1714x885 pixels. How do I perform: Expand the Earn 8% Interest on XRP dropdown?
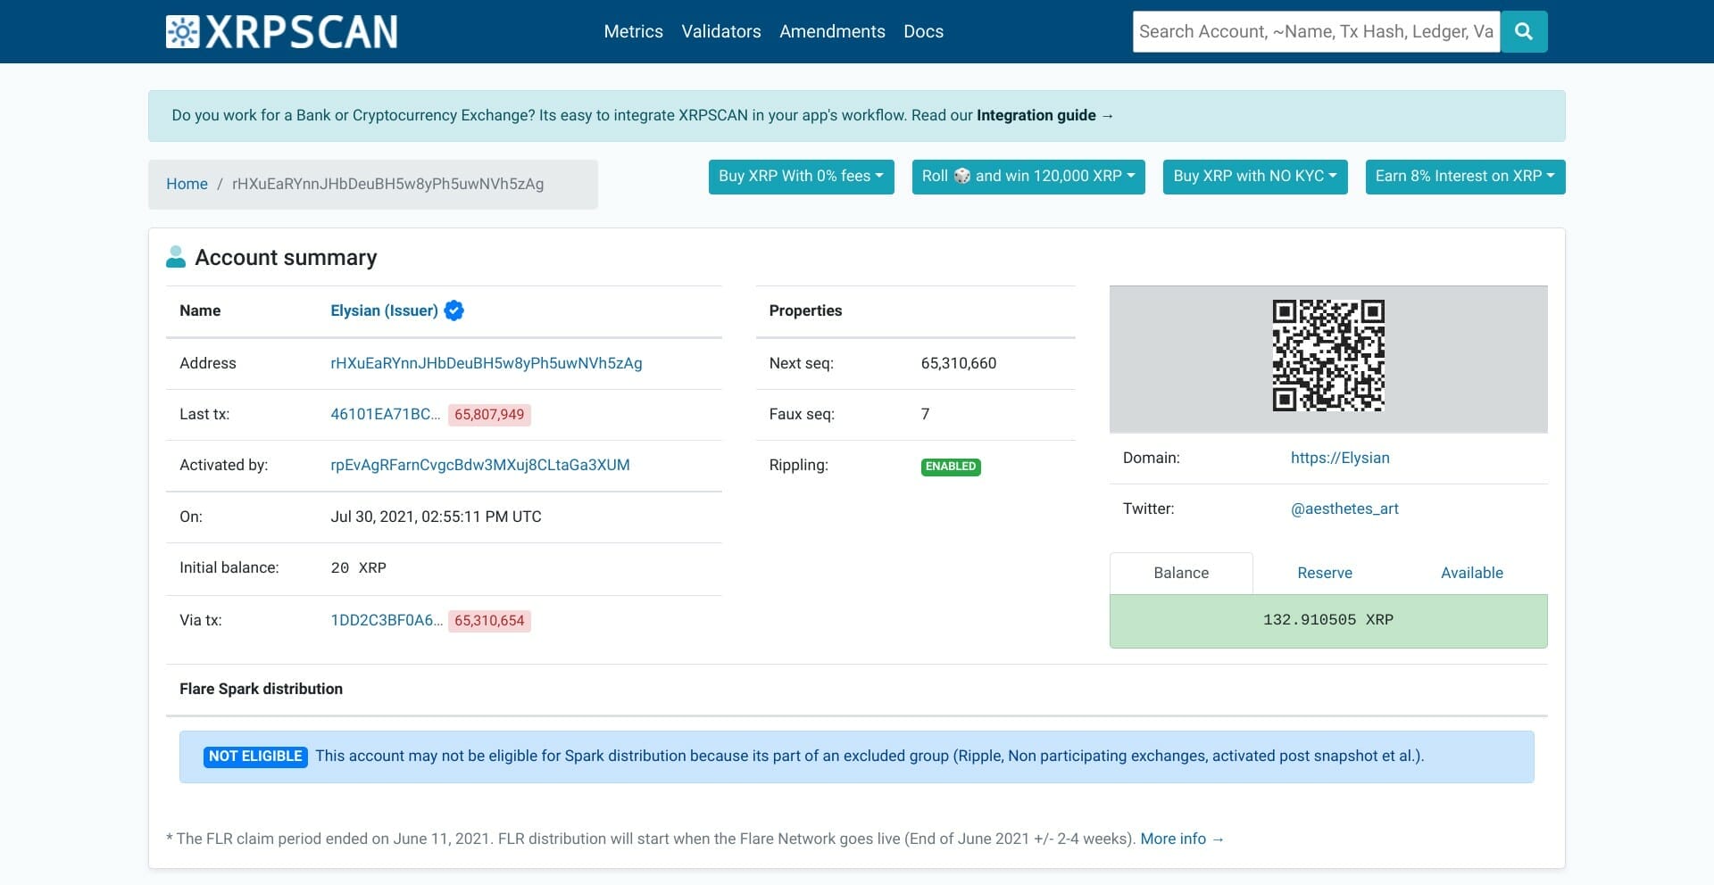point(1465,177)
